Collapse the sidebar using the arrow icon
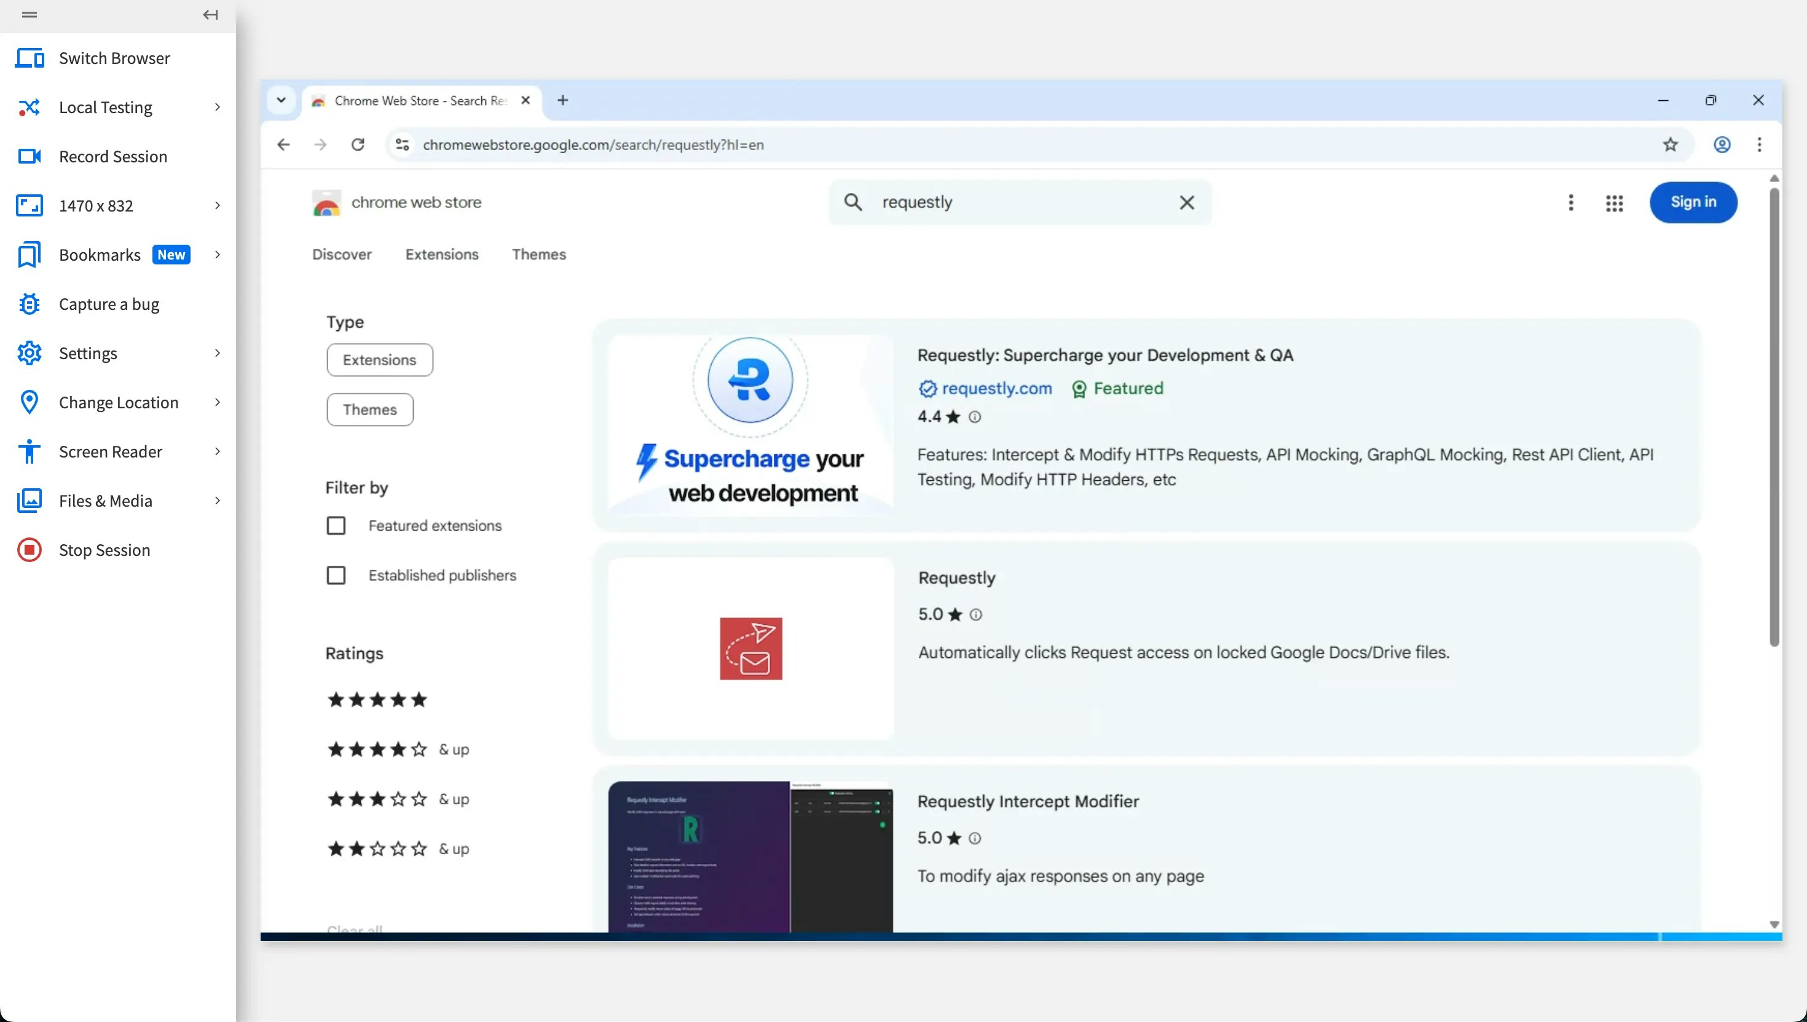1807x1022 pixels. point(209,14)
